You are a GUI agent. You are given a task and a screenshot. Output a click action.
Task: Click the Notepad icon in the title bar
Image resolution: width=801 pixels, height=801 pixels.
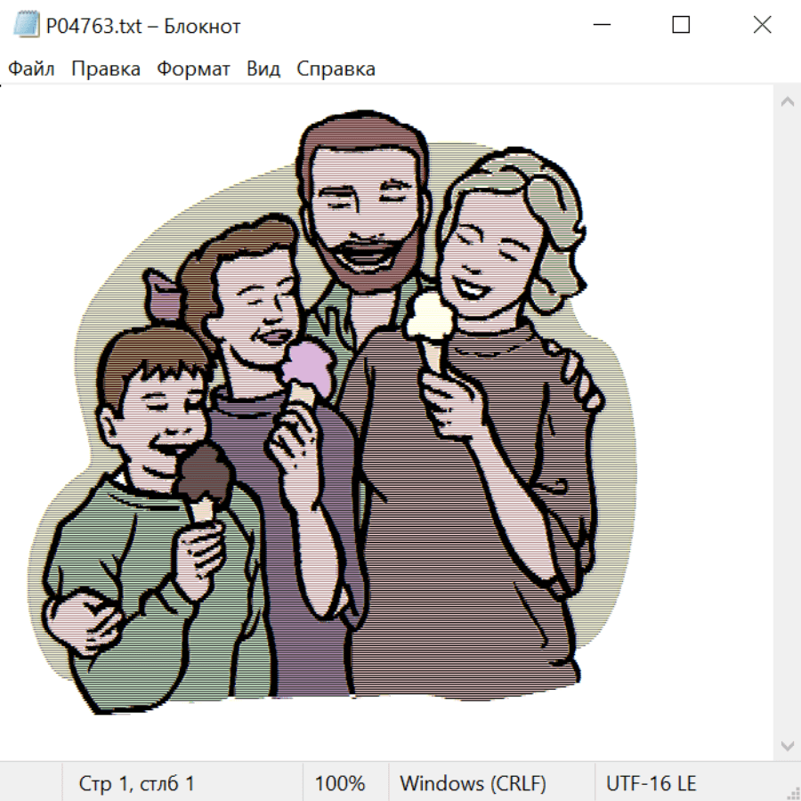(x=27, y=26)
